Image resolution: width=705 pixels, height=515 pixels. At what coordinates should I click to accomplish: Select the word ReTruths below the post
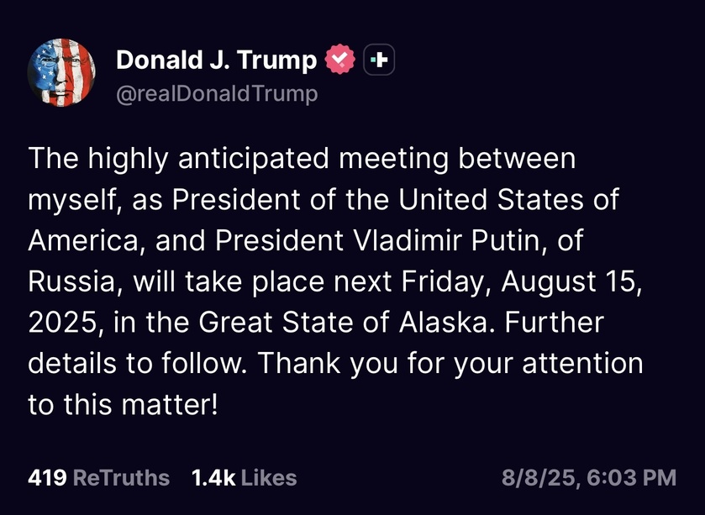[x=121, y=478]
